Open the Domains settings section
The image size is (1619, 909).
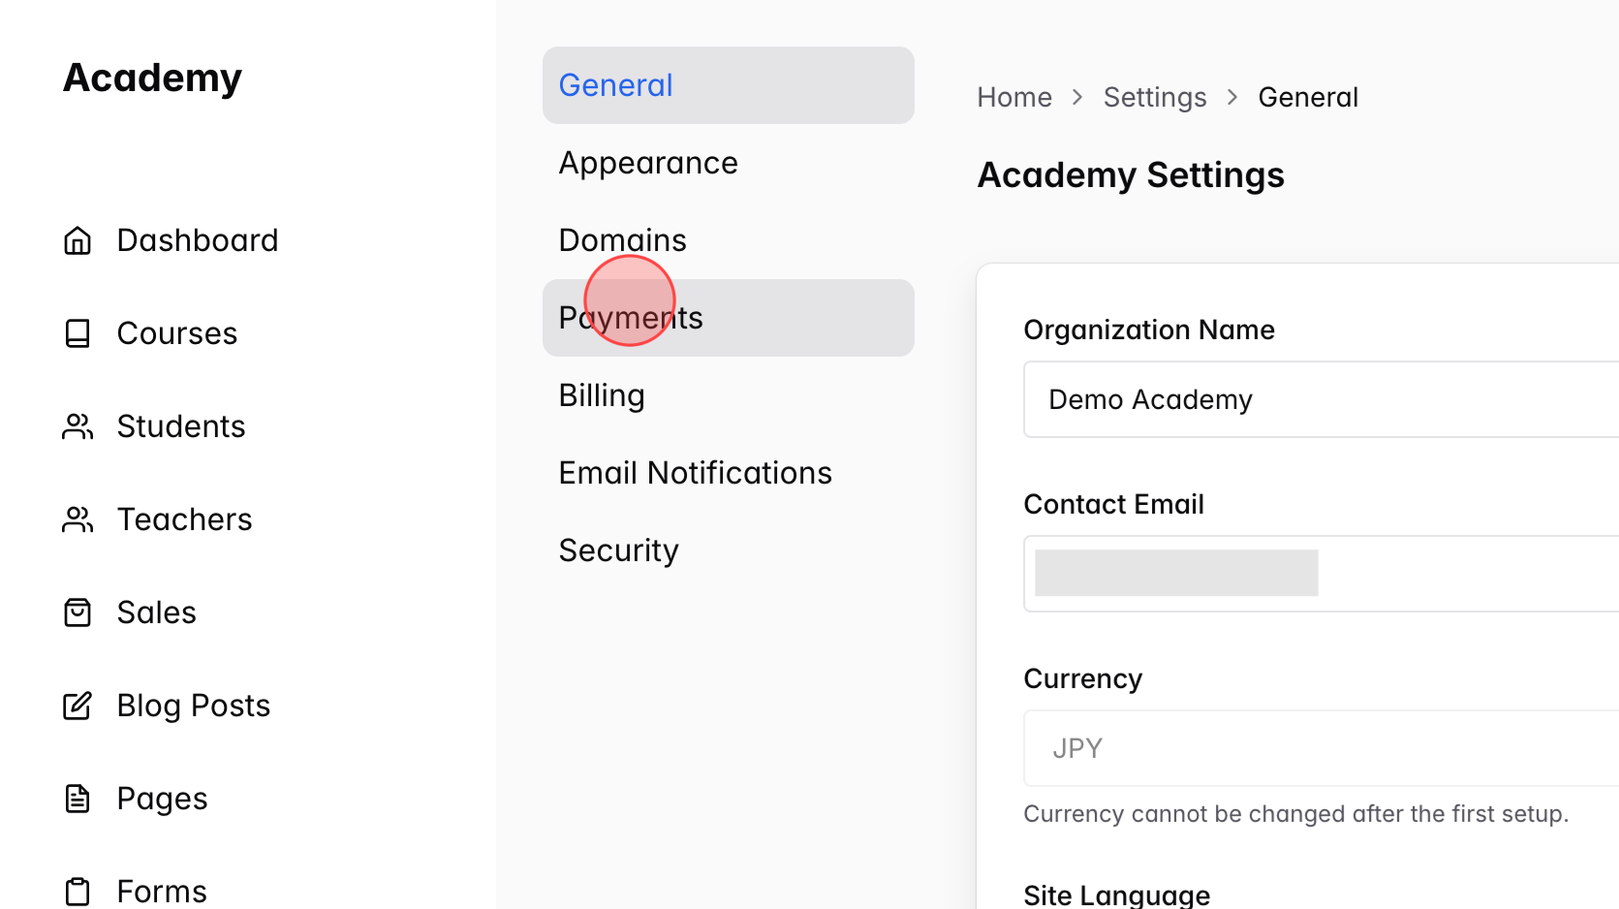tap(622, 239)
